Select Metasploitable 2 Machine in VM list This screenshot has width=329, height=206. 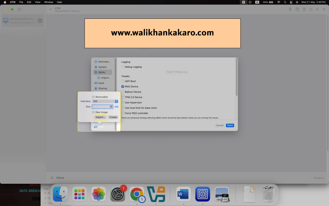pos(23,21)
